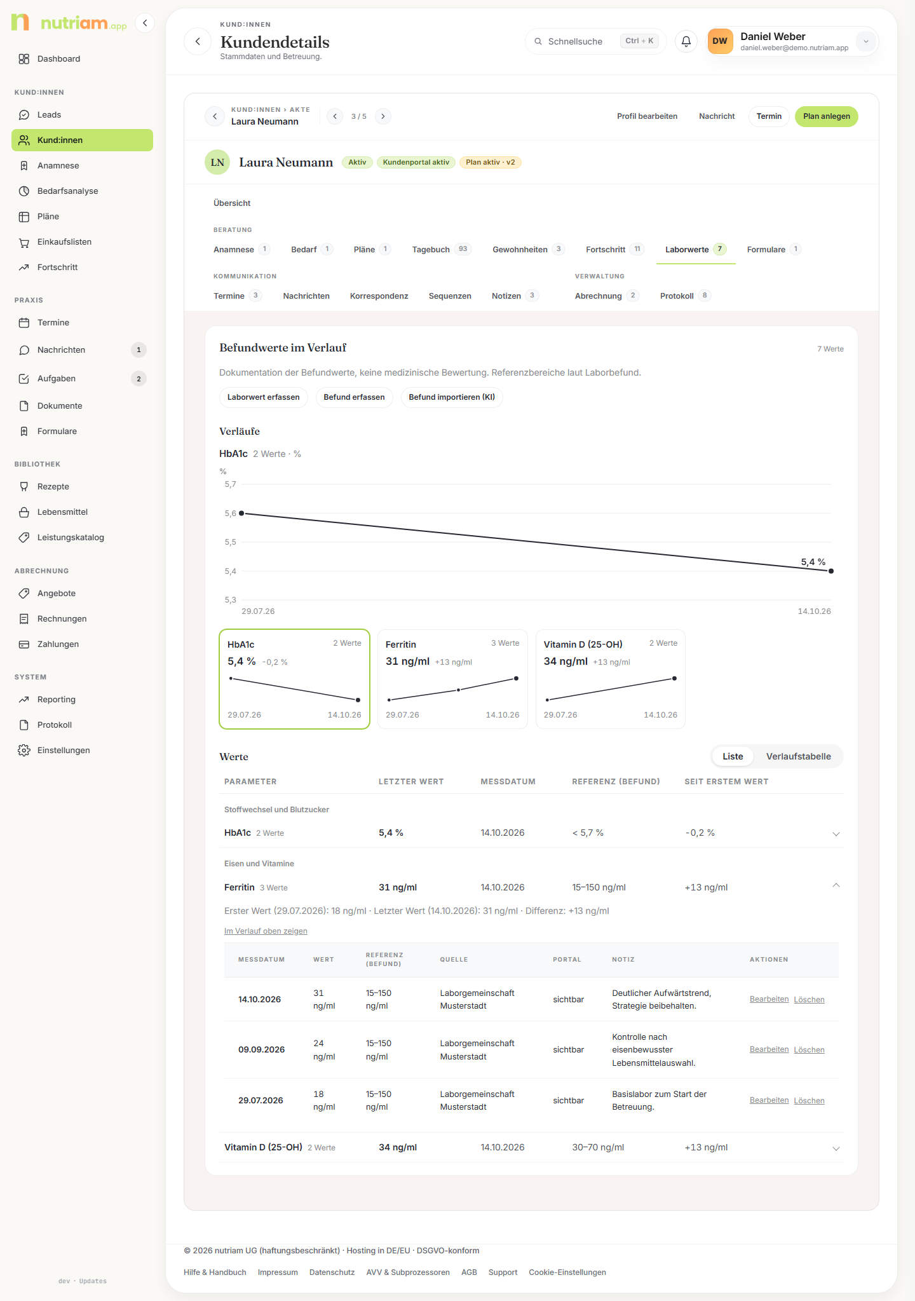Open Datenschutz link in the footer
This screenshot has height=1301, width=915.
pos(332,1272)
